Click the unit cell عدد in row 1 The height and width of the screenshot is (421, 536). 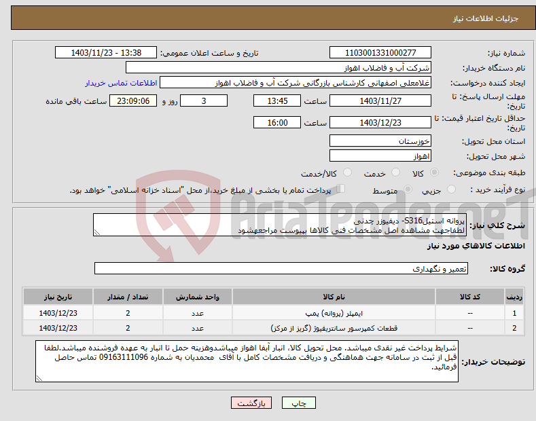[x=198, y=313]
